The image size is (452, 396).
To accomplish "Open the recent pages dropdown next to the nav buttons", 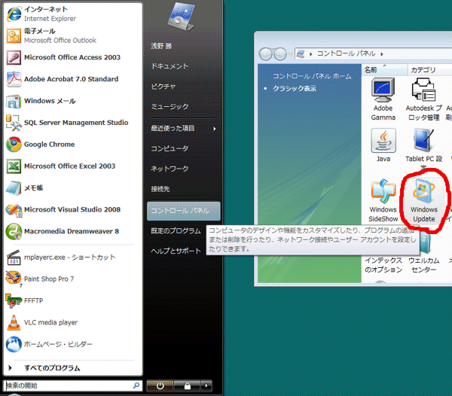I will [291, 54].
